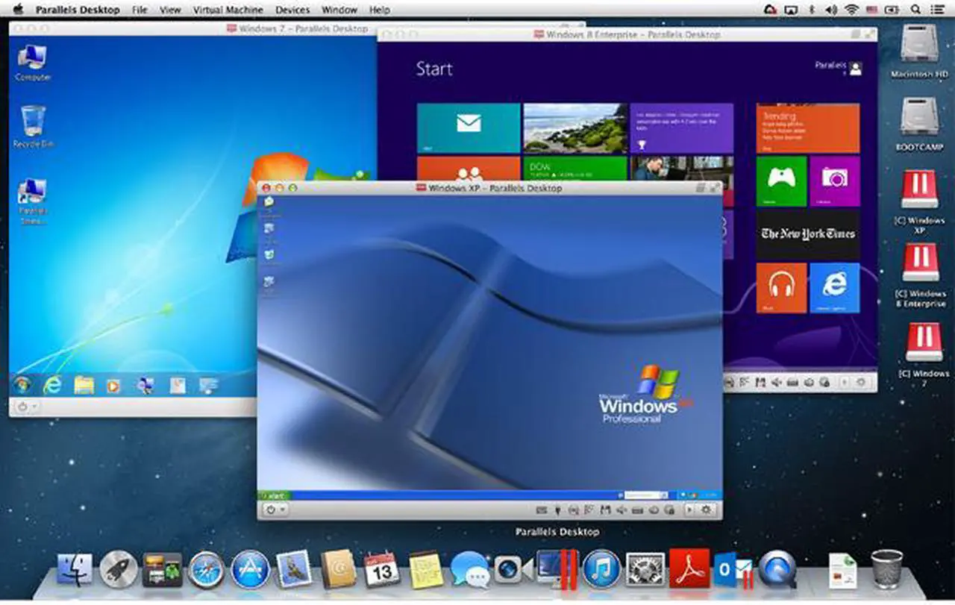This screenshot has height=605, width=955.
Task: Click Parallels Desktop icon in the Dock
Action: tap(557, 569)
